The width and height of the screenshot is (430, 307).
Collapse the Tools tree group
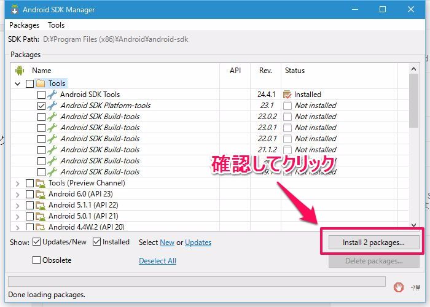click(18, 84)
